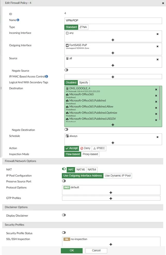Click the 'always' schedule entry
This screenshot has width=166, height=255.
72,136
